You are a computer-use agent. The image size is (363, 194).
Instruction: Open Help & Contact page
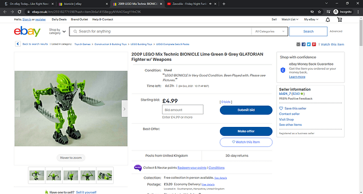103,19
